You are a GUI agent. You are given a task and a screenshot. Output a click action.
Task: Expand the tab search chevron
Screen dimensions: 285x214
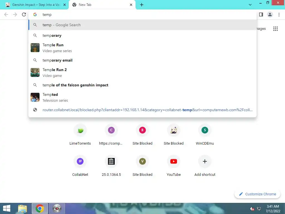coord(250,5)
